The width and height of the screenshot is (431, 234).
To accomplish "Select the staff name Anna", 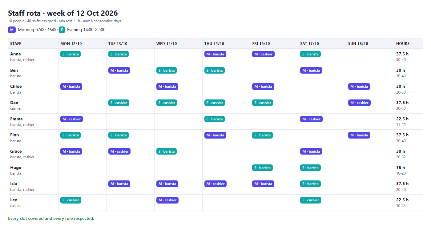I will click(x=15, y=54).
